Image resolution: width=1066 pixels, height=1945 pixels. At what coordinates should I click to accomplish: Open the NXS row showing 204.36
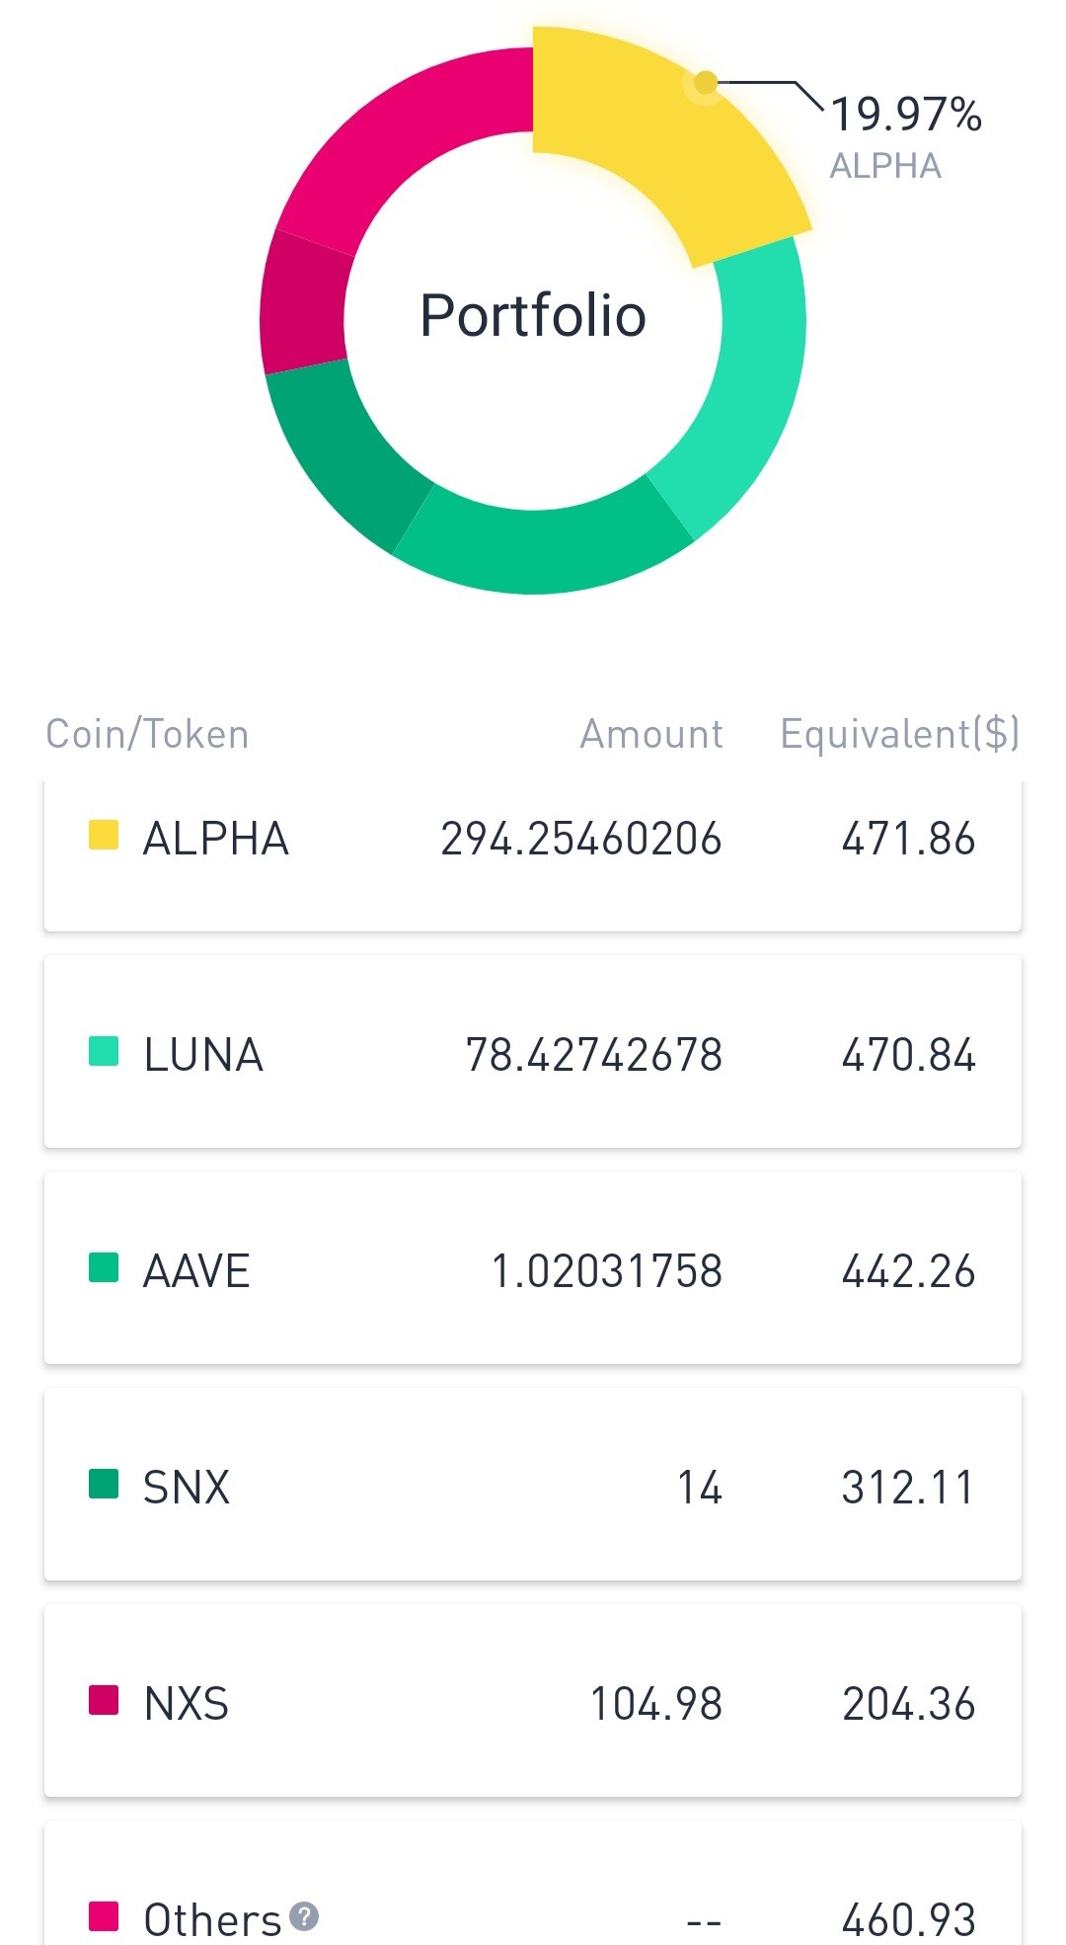(533, 1700)
